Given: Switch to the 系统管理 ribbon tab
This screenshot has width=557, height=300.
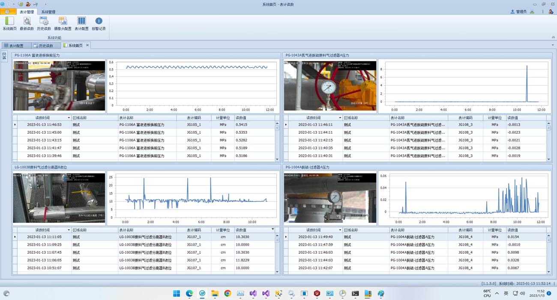Looking at the screenshot, I should point(48,12).
